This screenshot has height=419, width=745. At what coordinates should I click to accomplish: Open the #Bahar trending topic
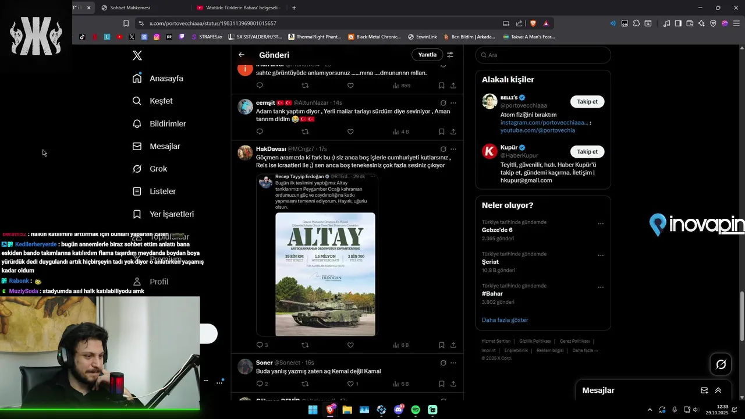pos(492,294)
